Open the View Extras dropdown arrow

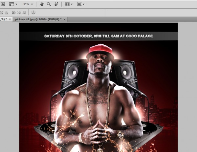16,4
